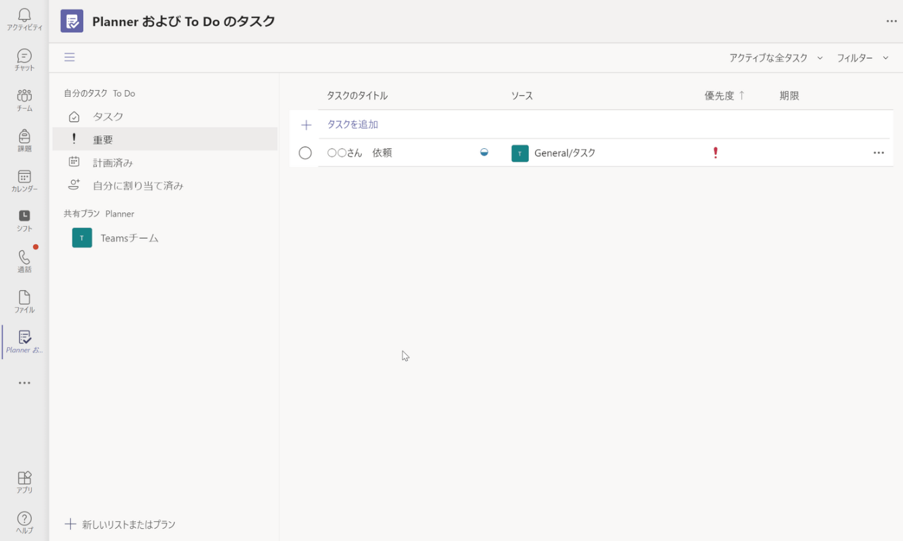Open the Apps (アプリ) store icon
This screenshot has width=903, height=541.
pyautogui.click(x=24, y=482)
